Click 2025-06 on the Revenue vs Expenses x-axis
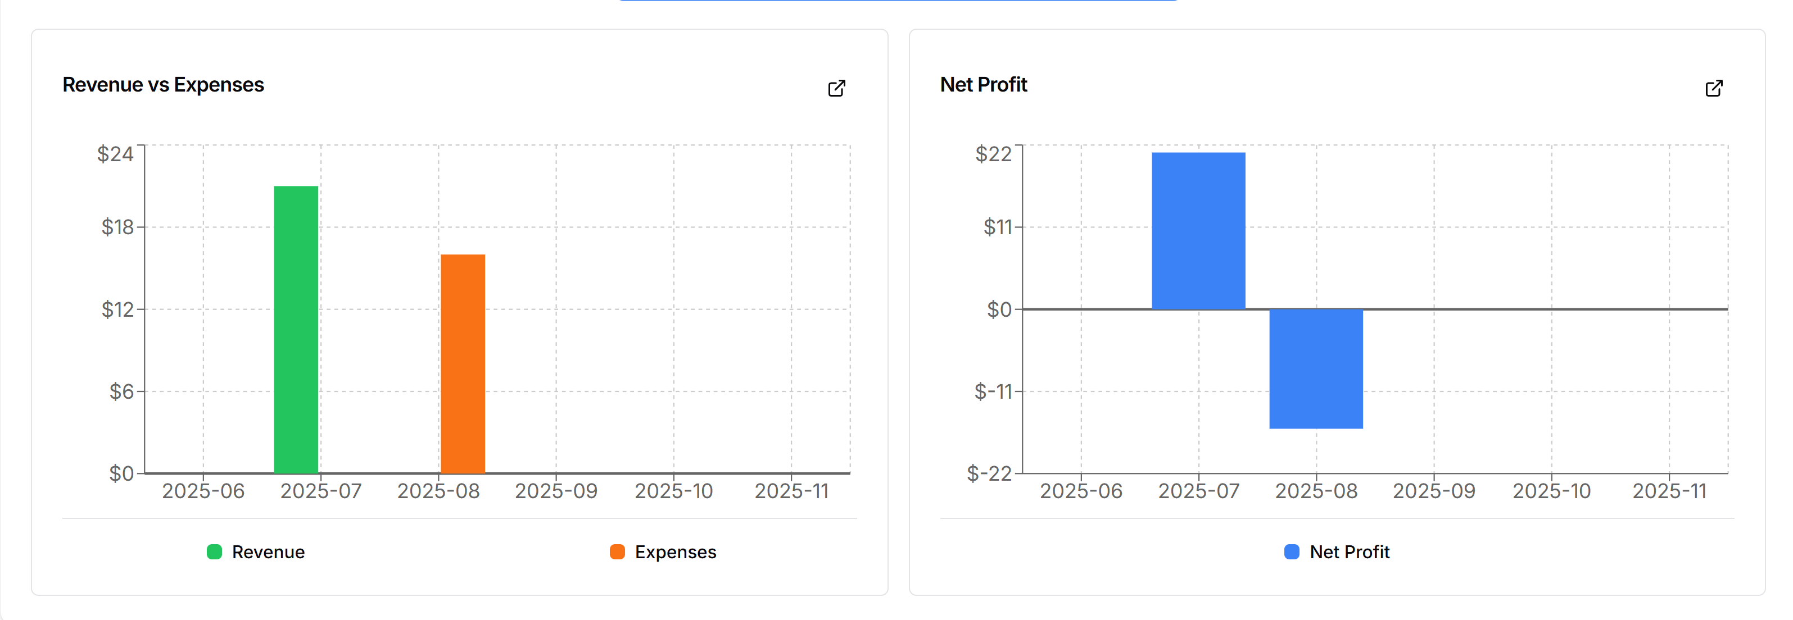Viewport: 1793px width, 620px height. click(203, 491)
